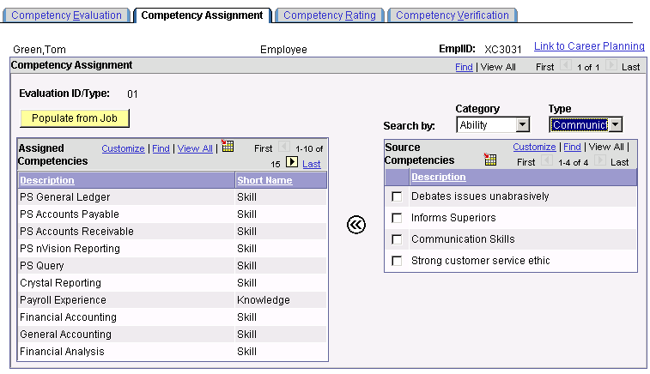This screenshot has height=374, width=650.
Task: Click next arrow in Source Competencies grid
Action: tap(599, 160)
